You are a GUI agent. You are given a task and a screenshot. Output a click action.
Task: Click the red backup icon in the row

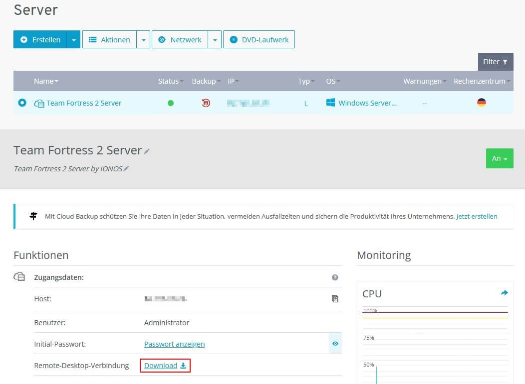(x=206, y=103)
